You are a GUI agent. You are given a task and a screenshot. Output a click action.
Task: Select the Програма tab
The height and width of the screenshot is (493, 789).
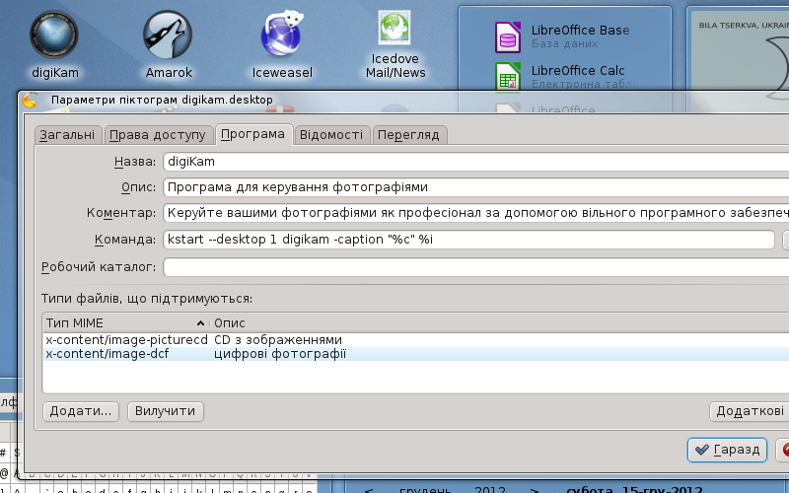coord(252,134)
